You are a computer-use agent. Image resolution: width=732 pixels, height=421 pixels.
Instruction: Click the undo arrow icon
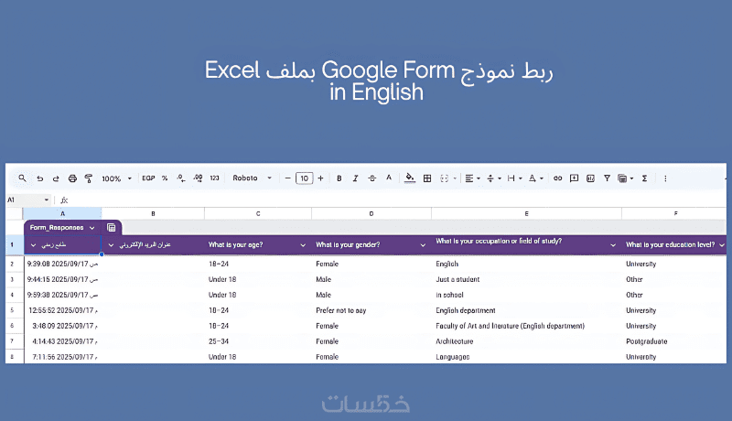click(x=39, y=178)
